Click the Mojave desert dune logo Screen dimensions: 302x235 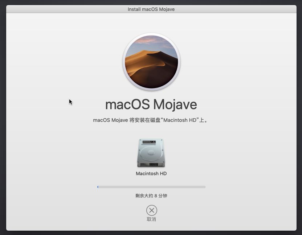[x=151, y=62]
